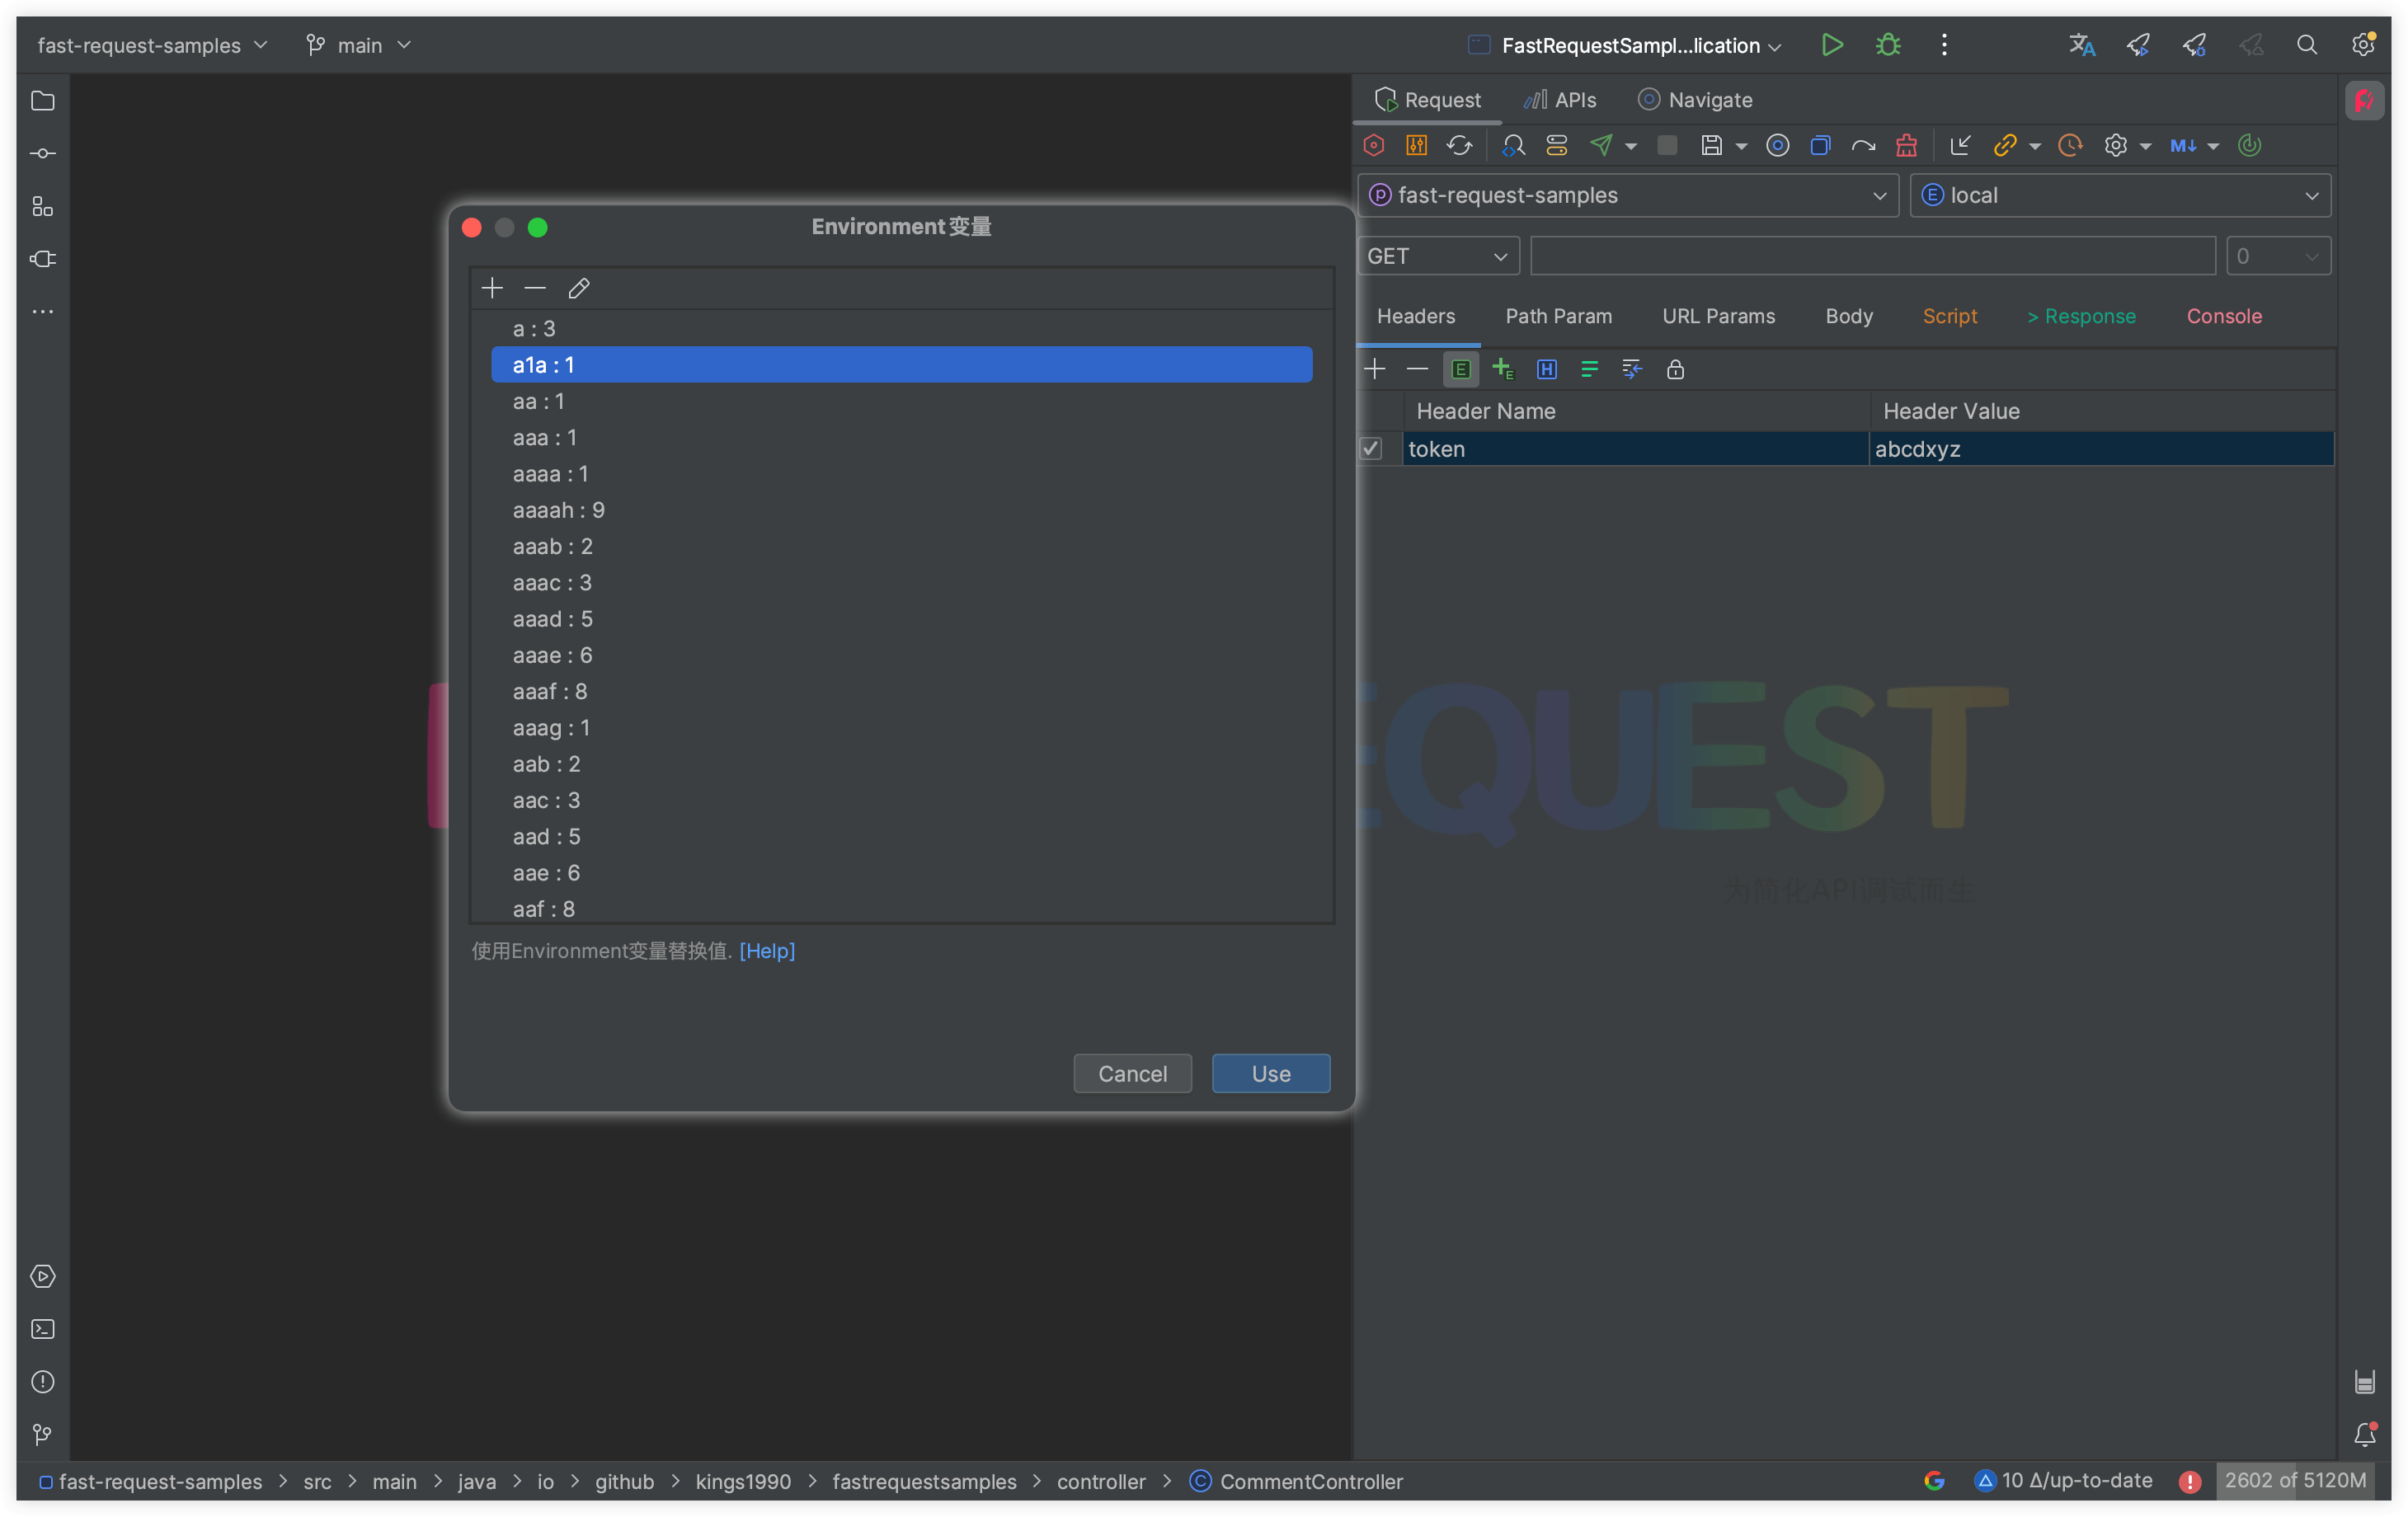
Task: Toggle the blue H global-header button
Action: coord(1546,370)
